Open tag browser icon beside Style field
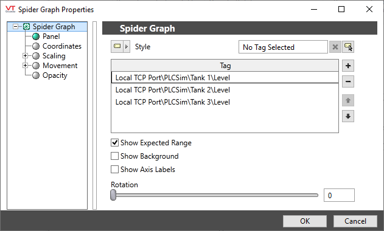Image resolution: width=384 pixels, height=231 pixels. [348, 47]
